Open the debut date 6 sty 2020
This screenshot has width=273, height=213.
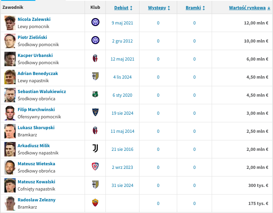click(x=122, y=95)
